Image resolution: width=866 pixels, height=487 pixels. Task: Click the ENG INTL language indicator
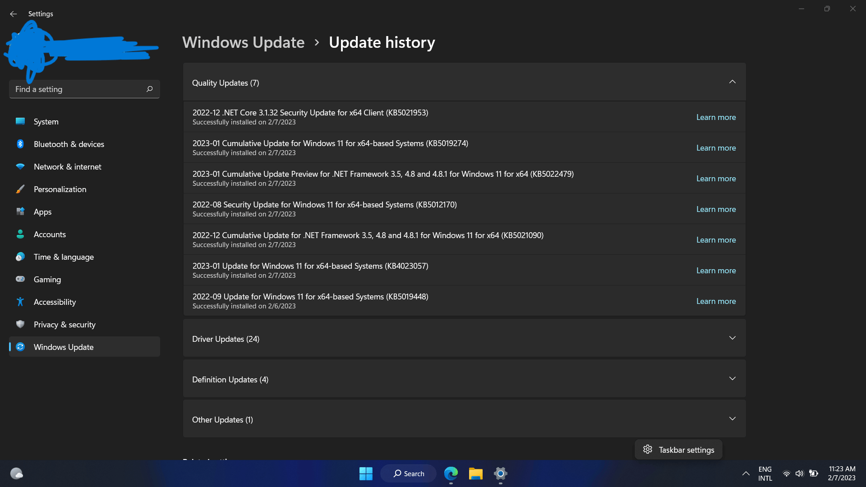(x=765, y=473)
